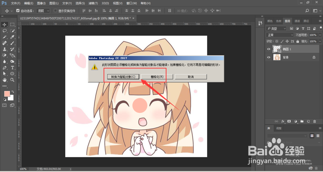
Task: Click the 转换为智能对象(C) button
Action: (123, 77)
